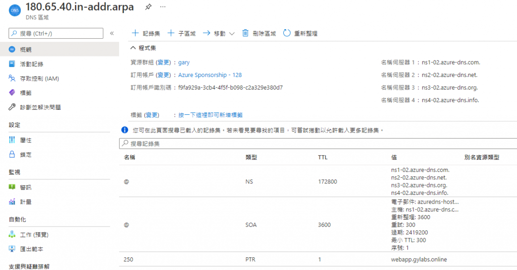Focus the record set search field
The width and height of the screenshot is (517, 270).
click(318, 144)
